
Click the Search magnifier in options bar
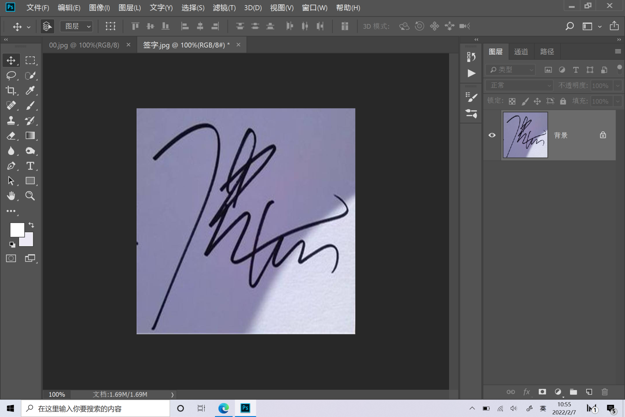(569, 26)
